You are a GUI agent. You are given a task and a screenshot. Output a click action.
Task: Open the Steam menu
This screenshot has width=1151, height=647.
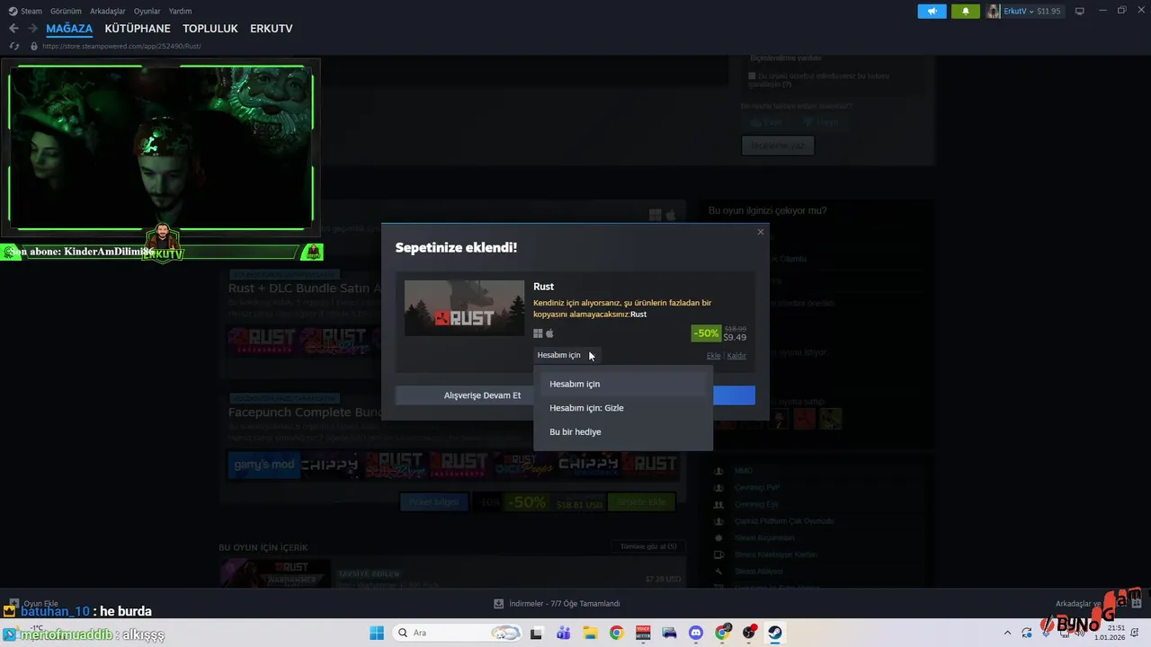tap(31, 11)
